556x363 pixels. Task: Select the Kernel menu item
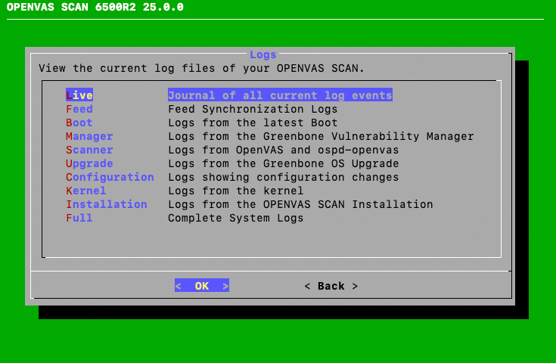coord(85,191)
